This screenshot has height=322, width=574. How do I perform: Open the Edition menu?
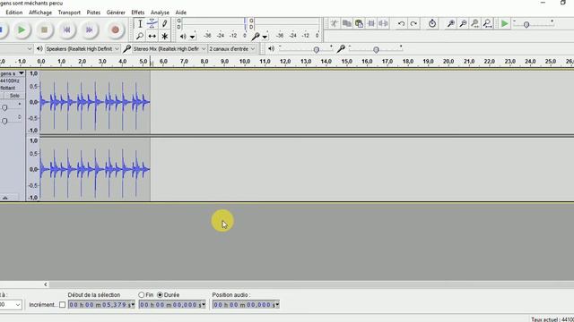coord(14,13)
